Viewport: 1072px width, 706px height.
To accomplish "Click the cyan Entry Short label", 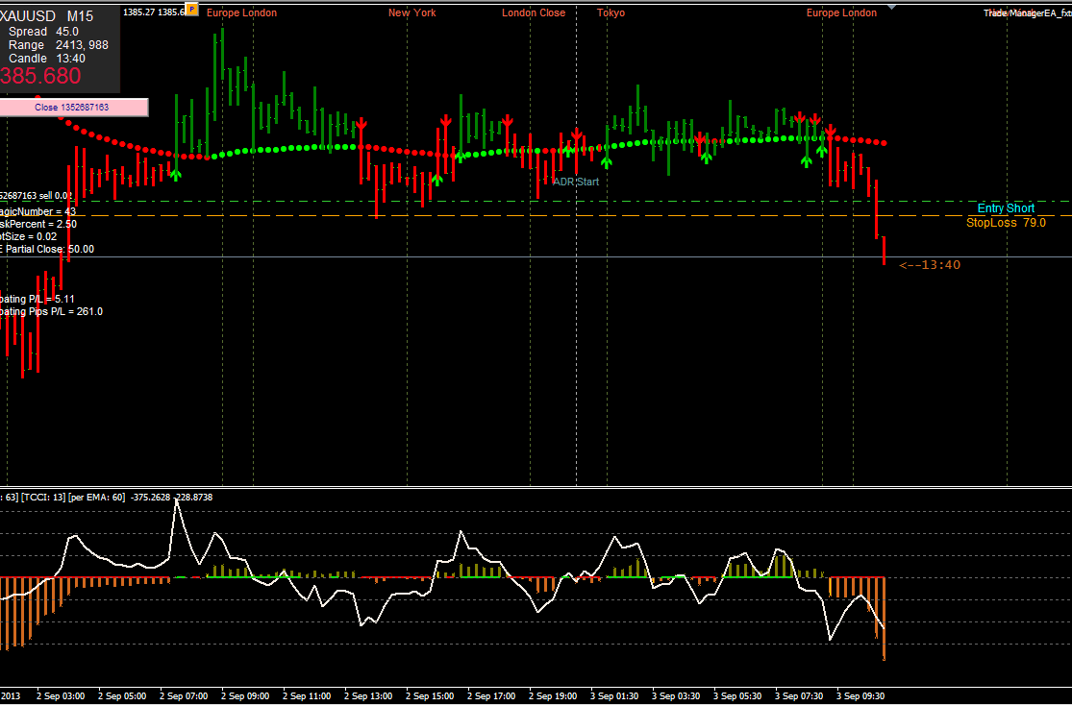I will click(x=1006, y=208).
